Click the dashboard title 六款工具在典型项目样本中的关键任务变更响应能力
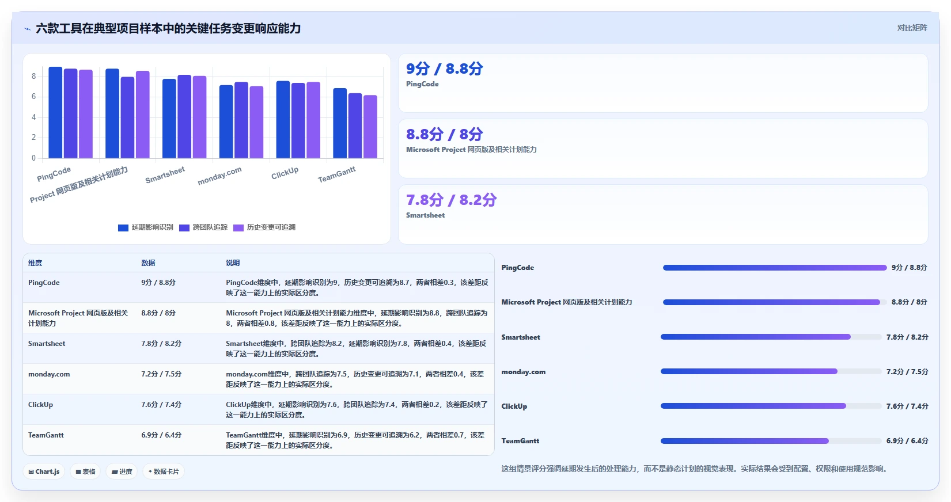 click(x=168, y=28)
